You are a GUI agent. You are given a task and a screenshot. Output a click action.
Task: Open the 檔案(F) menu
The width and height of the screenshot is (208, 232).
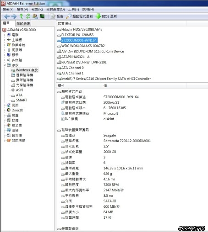click(x=8, y=10)
